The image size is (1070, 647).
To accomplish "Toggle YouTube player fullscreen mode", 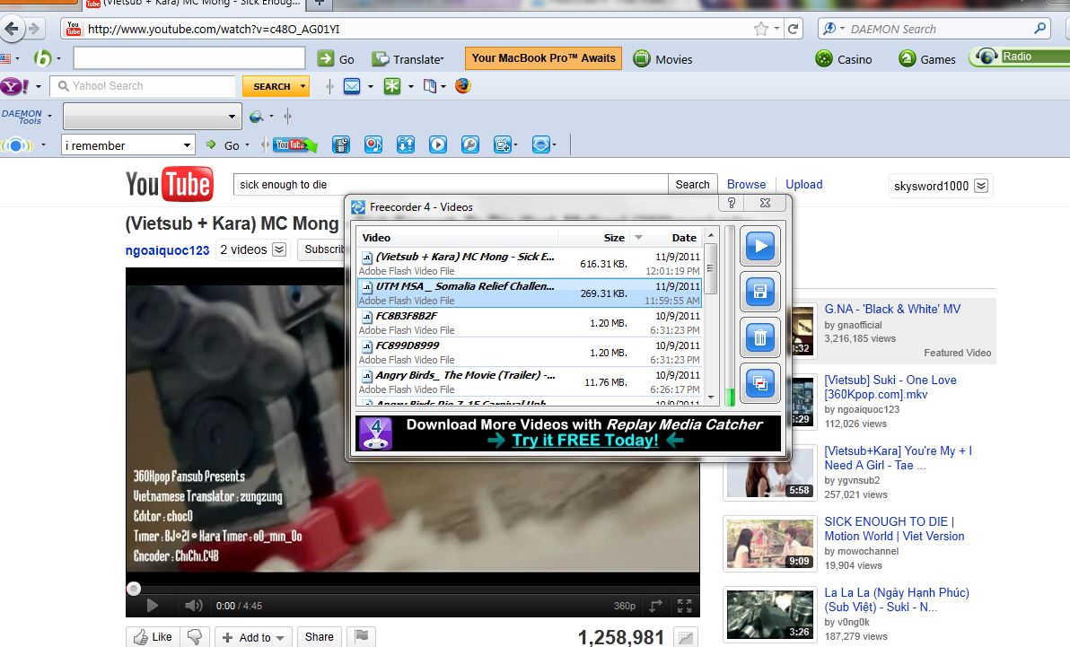I will (684, 606).
